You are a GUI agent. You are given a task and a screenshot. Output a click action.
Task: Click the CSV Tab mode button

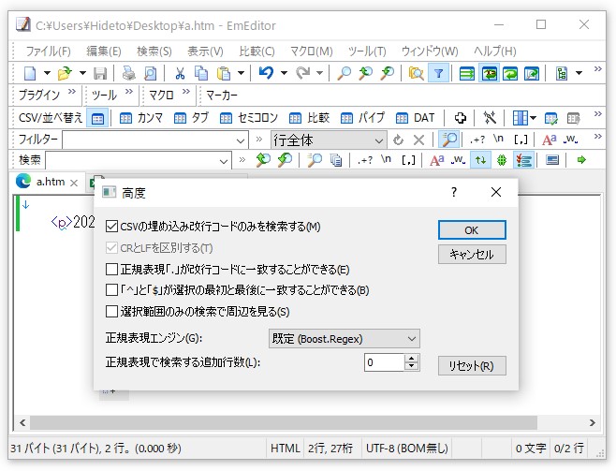tap(191, 118)
